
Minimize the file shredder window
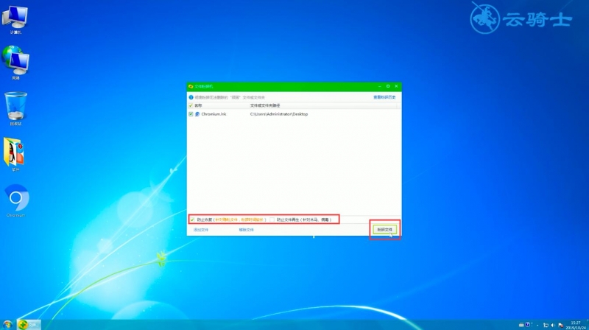379,86
